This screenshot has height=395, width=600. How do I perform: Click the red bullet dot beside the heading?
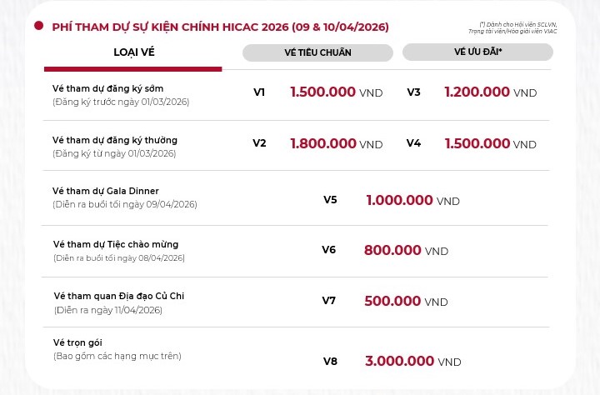(38, 27)
